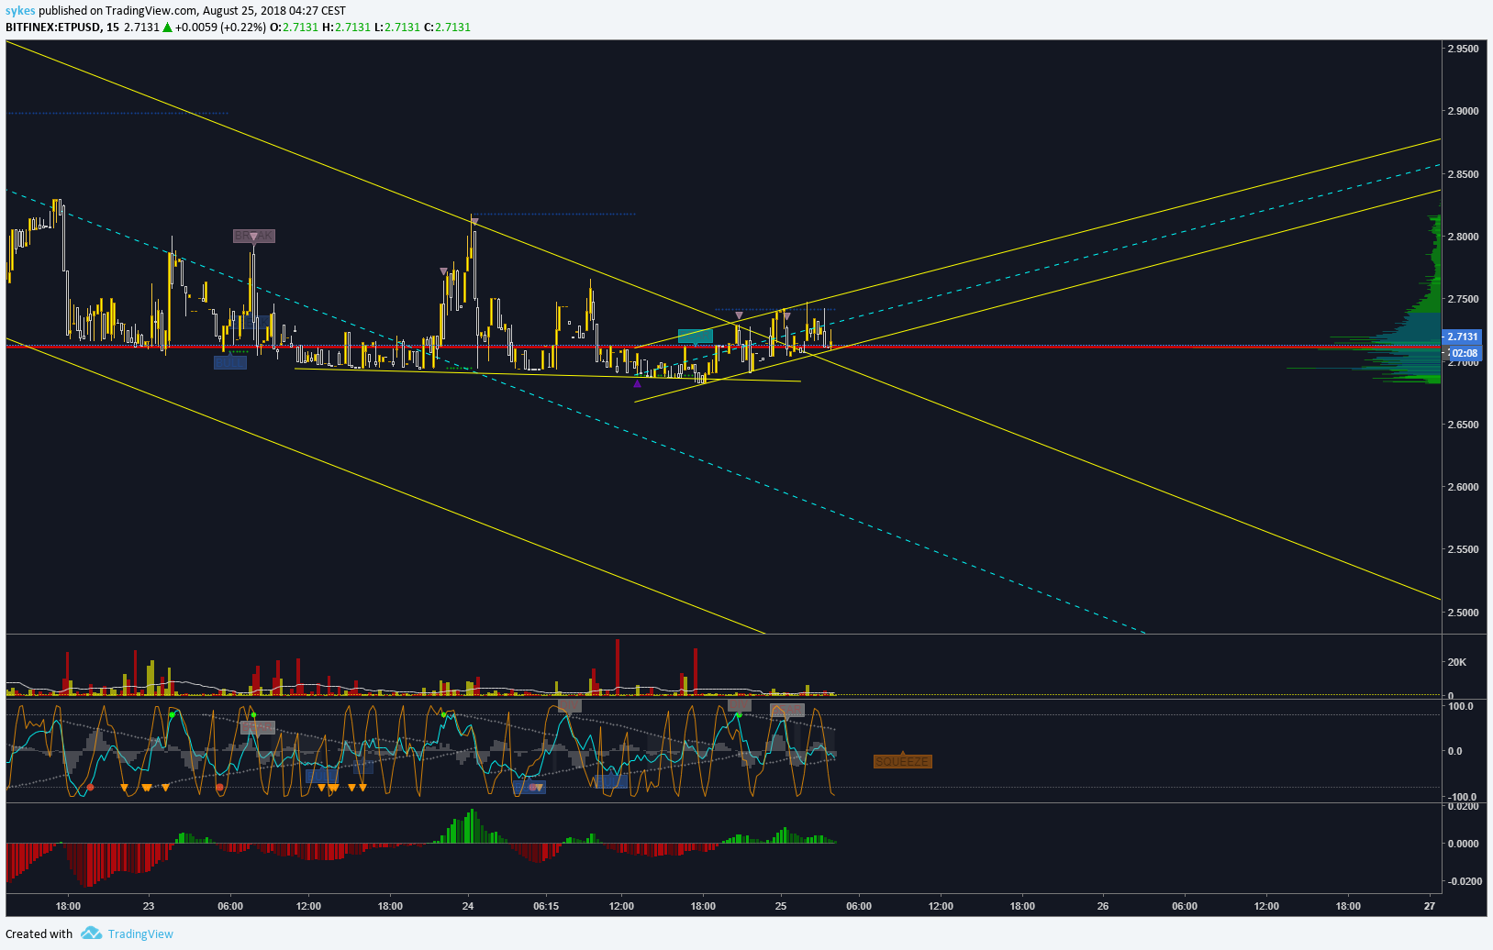This screenshot has height=950, width=1493.
Task: Click the 2.6000 price scale label
Action: tap(1463, 487)
